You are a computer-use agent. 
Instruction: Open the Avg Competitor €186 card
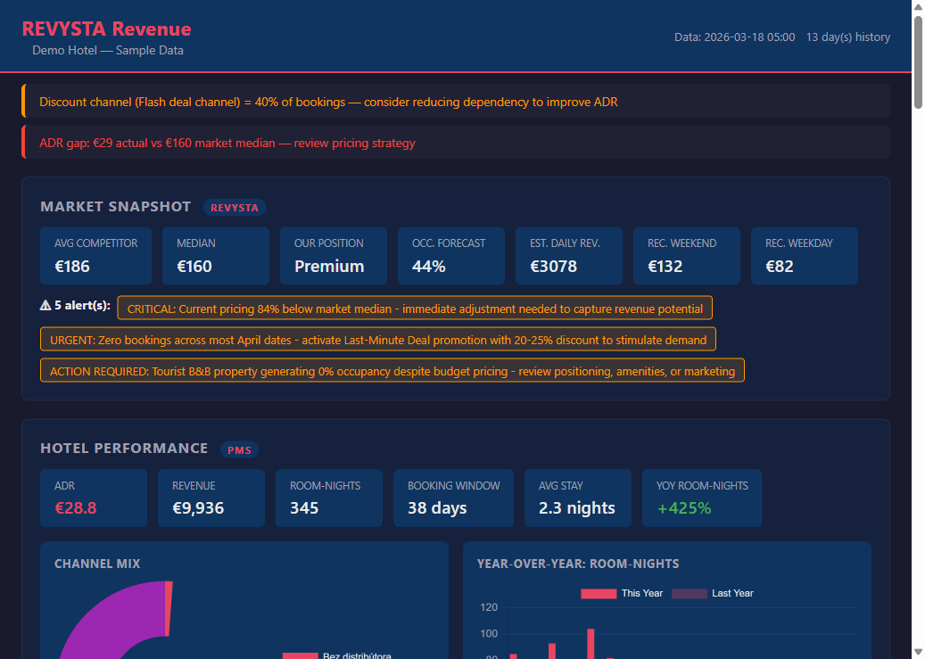tap(95, 256)
